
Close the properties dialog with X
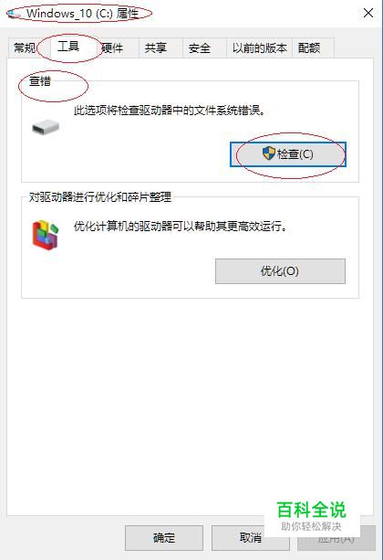coord(368,13)
